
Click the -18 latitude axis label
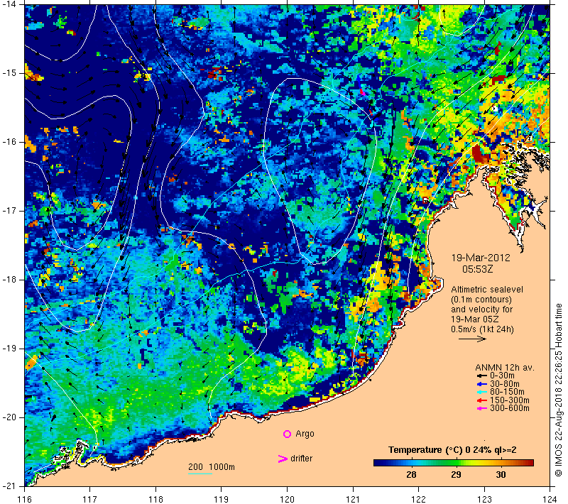[9, 280]
